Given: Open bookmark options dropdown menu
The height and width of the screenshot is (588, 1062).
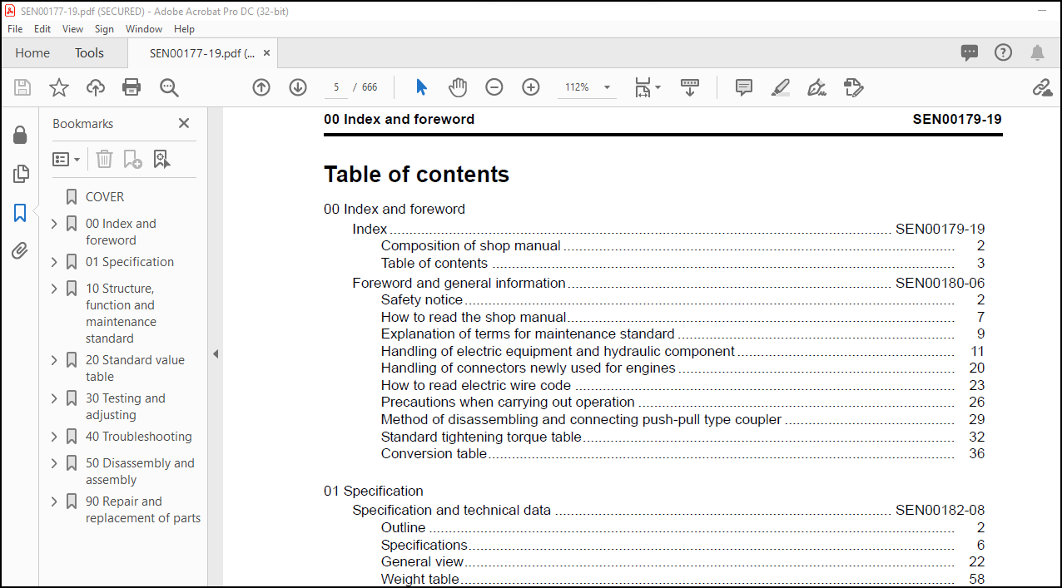Looking at the screenshot, I should point(67,159).
